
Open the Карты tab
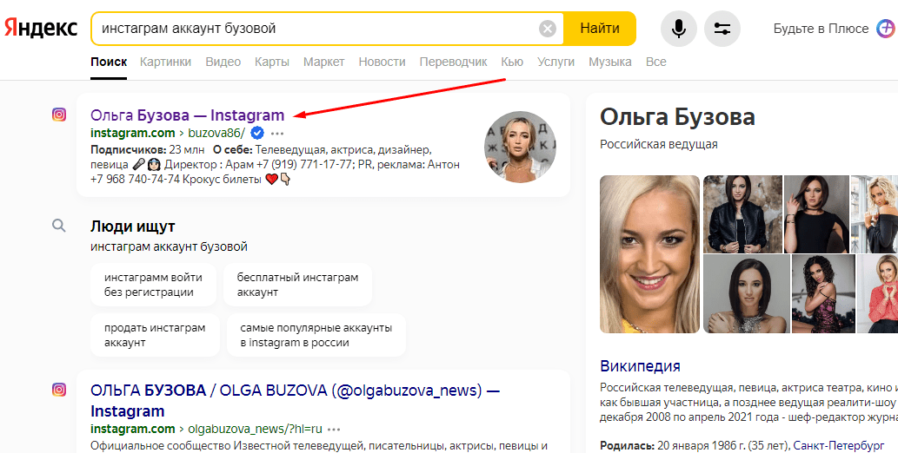tap(272, 62)
